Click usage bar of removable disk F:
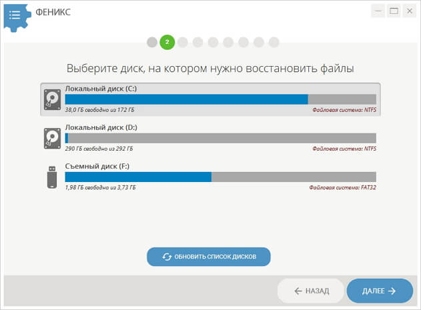Image resolution: width=421 pixels, height=310 pixels. [220, 177]
